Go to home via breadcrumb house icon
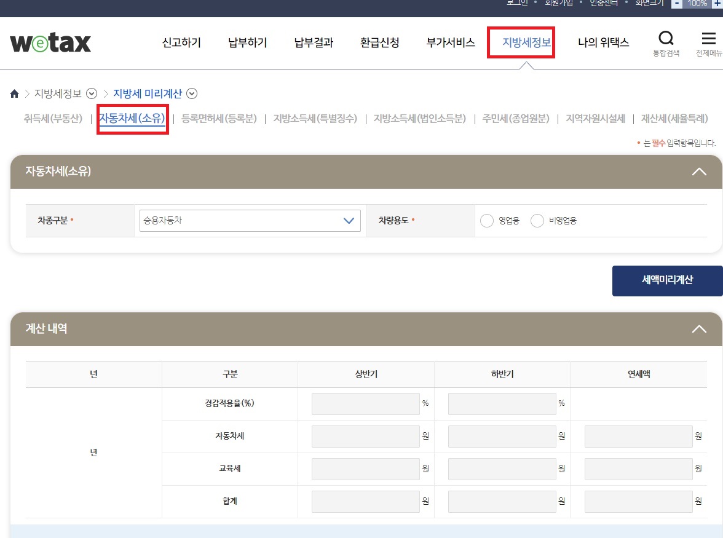This screenshot has height=538, width=723. pos(14,94)
